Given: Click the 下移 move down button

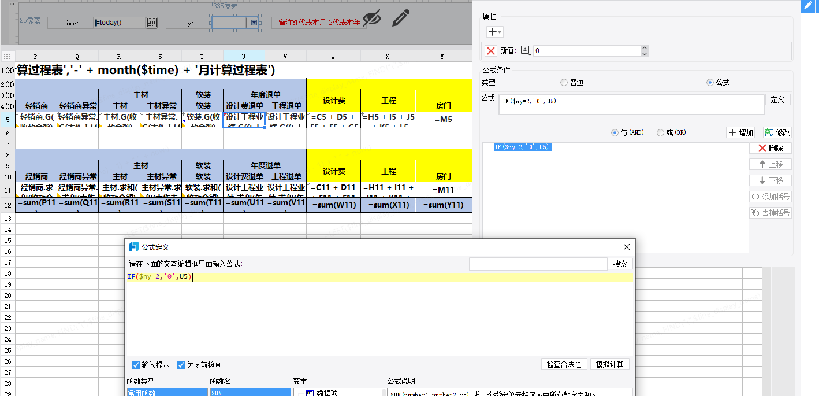Looking at the screenshot, I should pos(770,181).
